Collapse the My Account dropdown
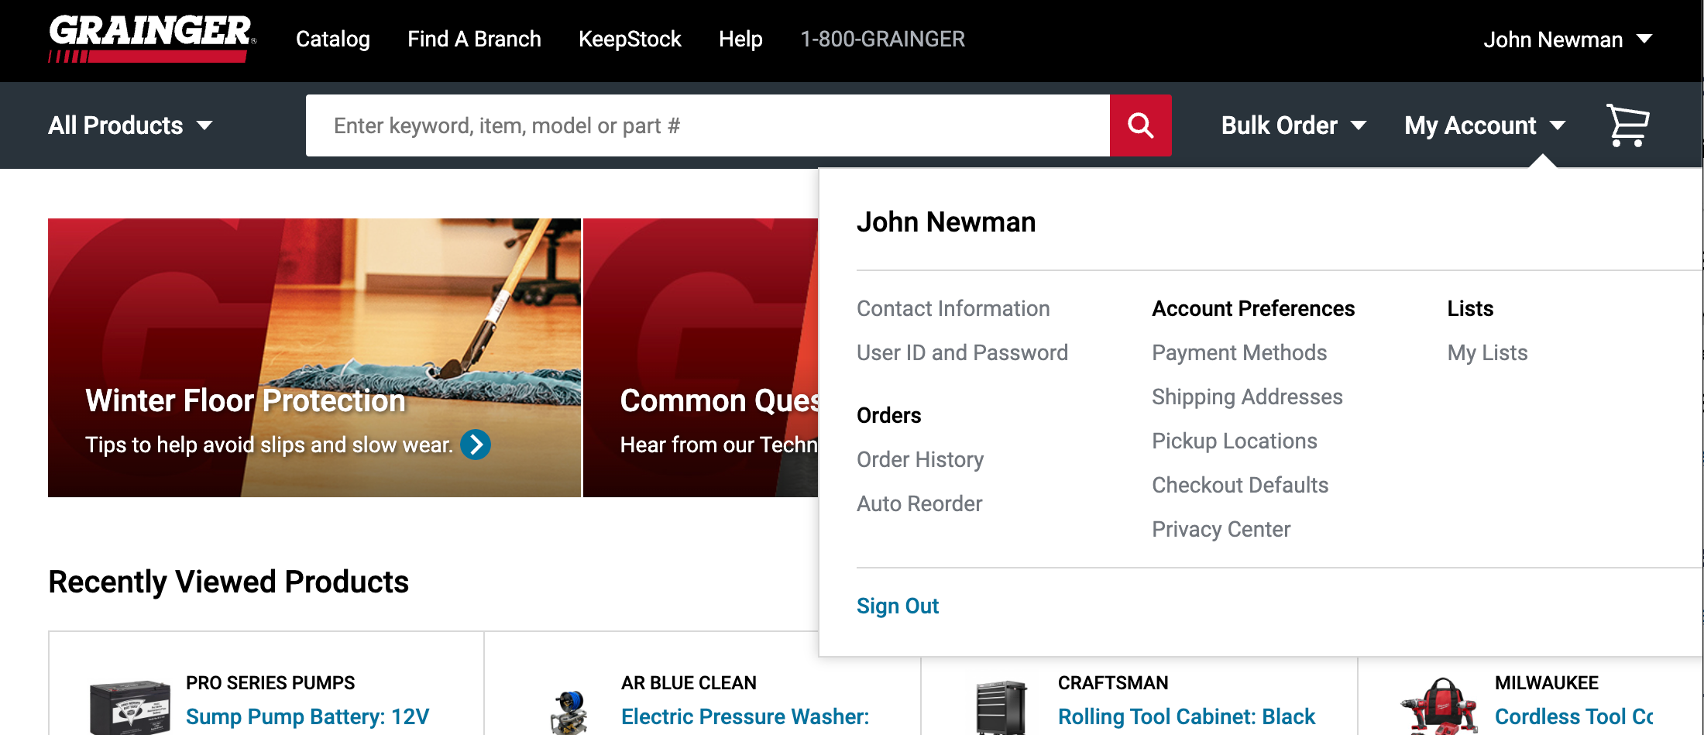Screen dimensions: 1704x735 (1484, 125)
